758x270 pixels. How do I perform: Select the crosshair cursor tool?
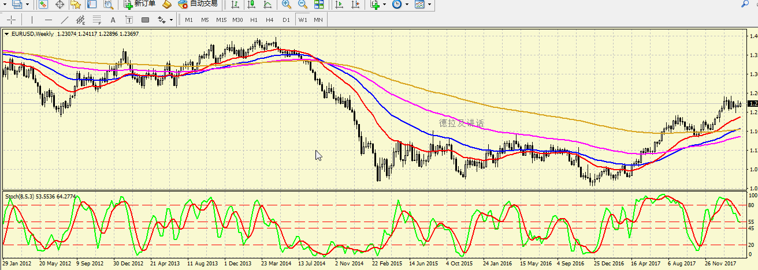click(x=11, y=20)
